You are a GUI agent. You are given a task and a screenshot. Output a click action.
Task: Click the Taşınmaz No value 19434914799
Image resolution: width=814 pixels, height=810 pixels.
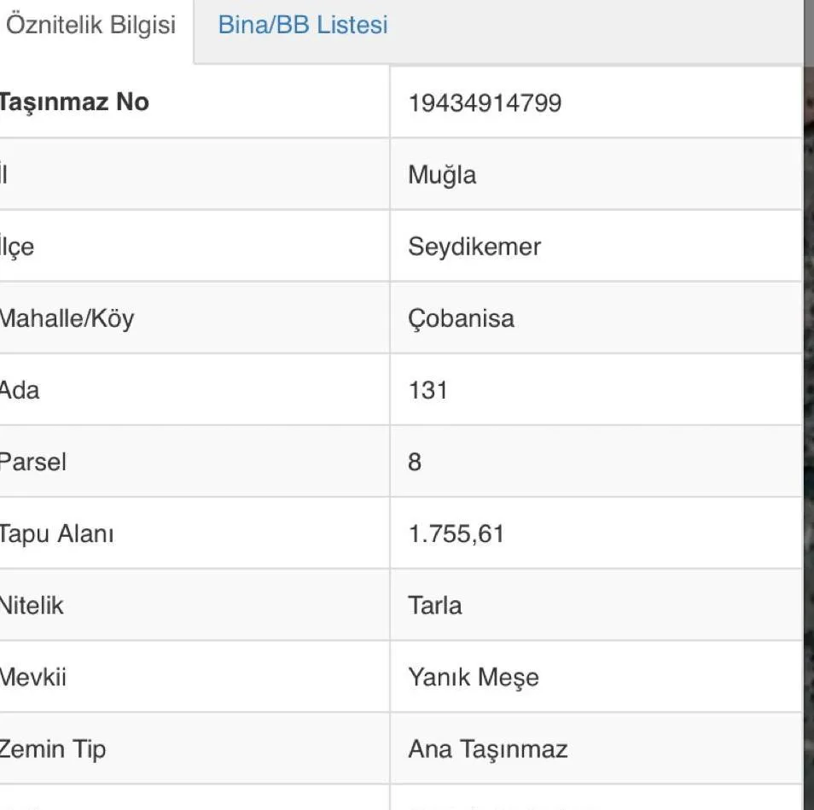(x=485, y=103)
